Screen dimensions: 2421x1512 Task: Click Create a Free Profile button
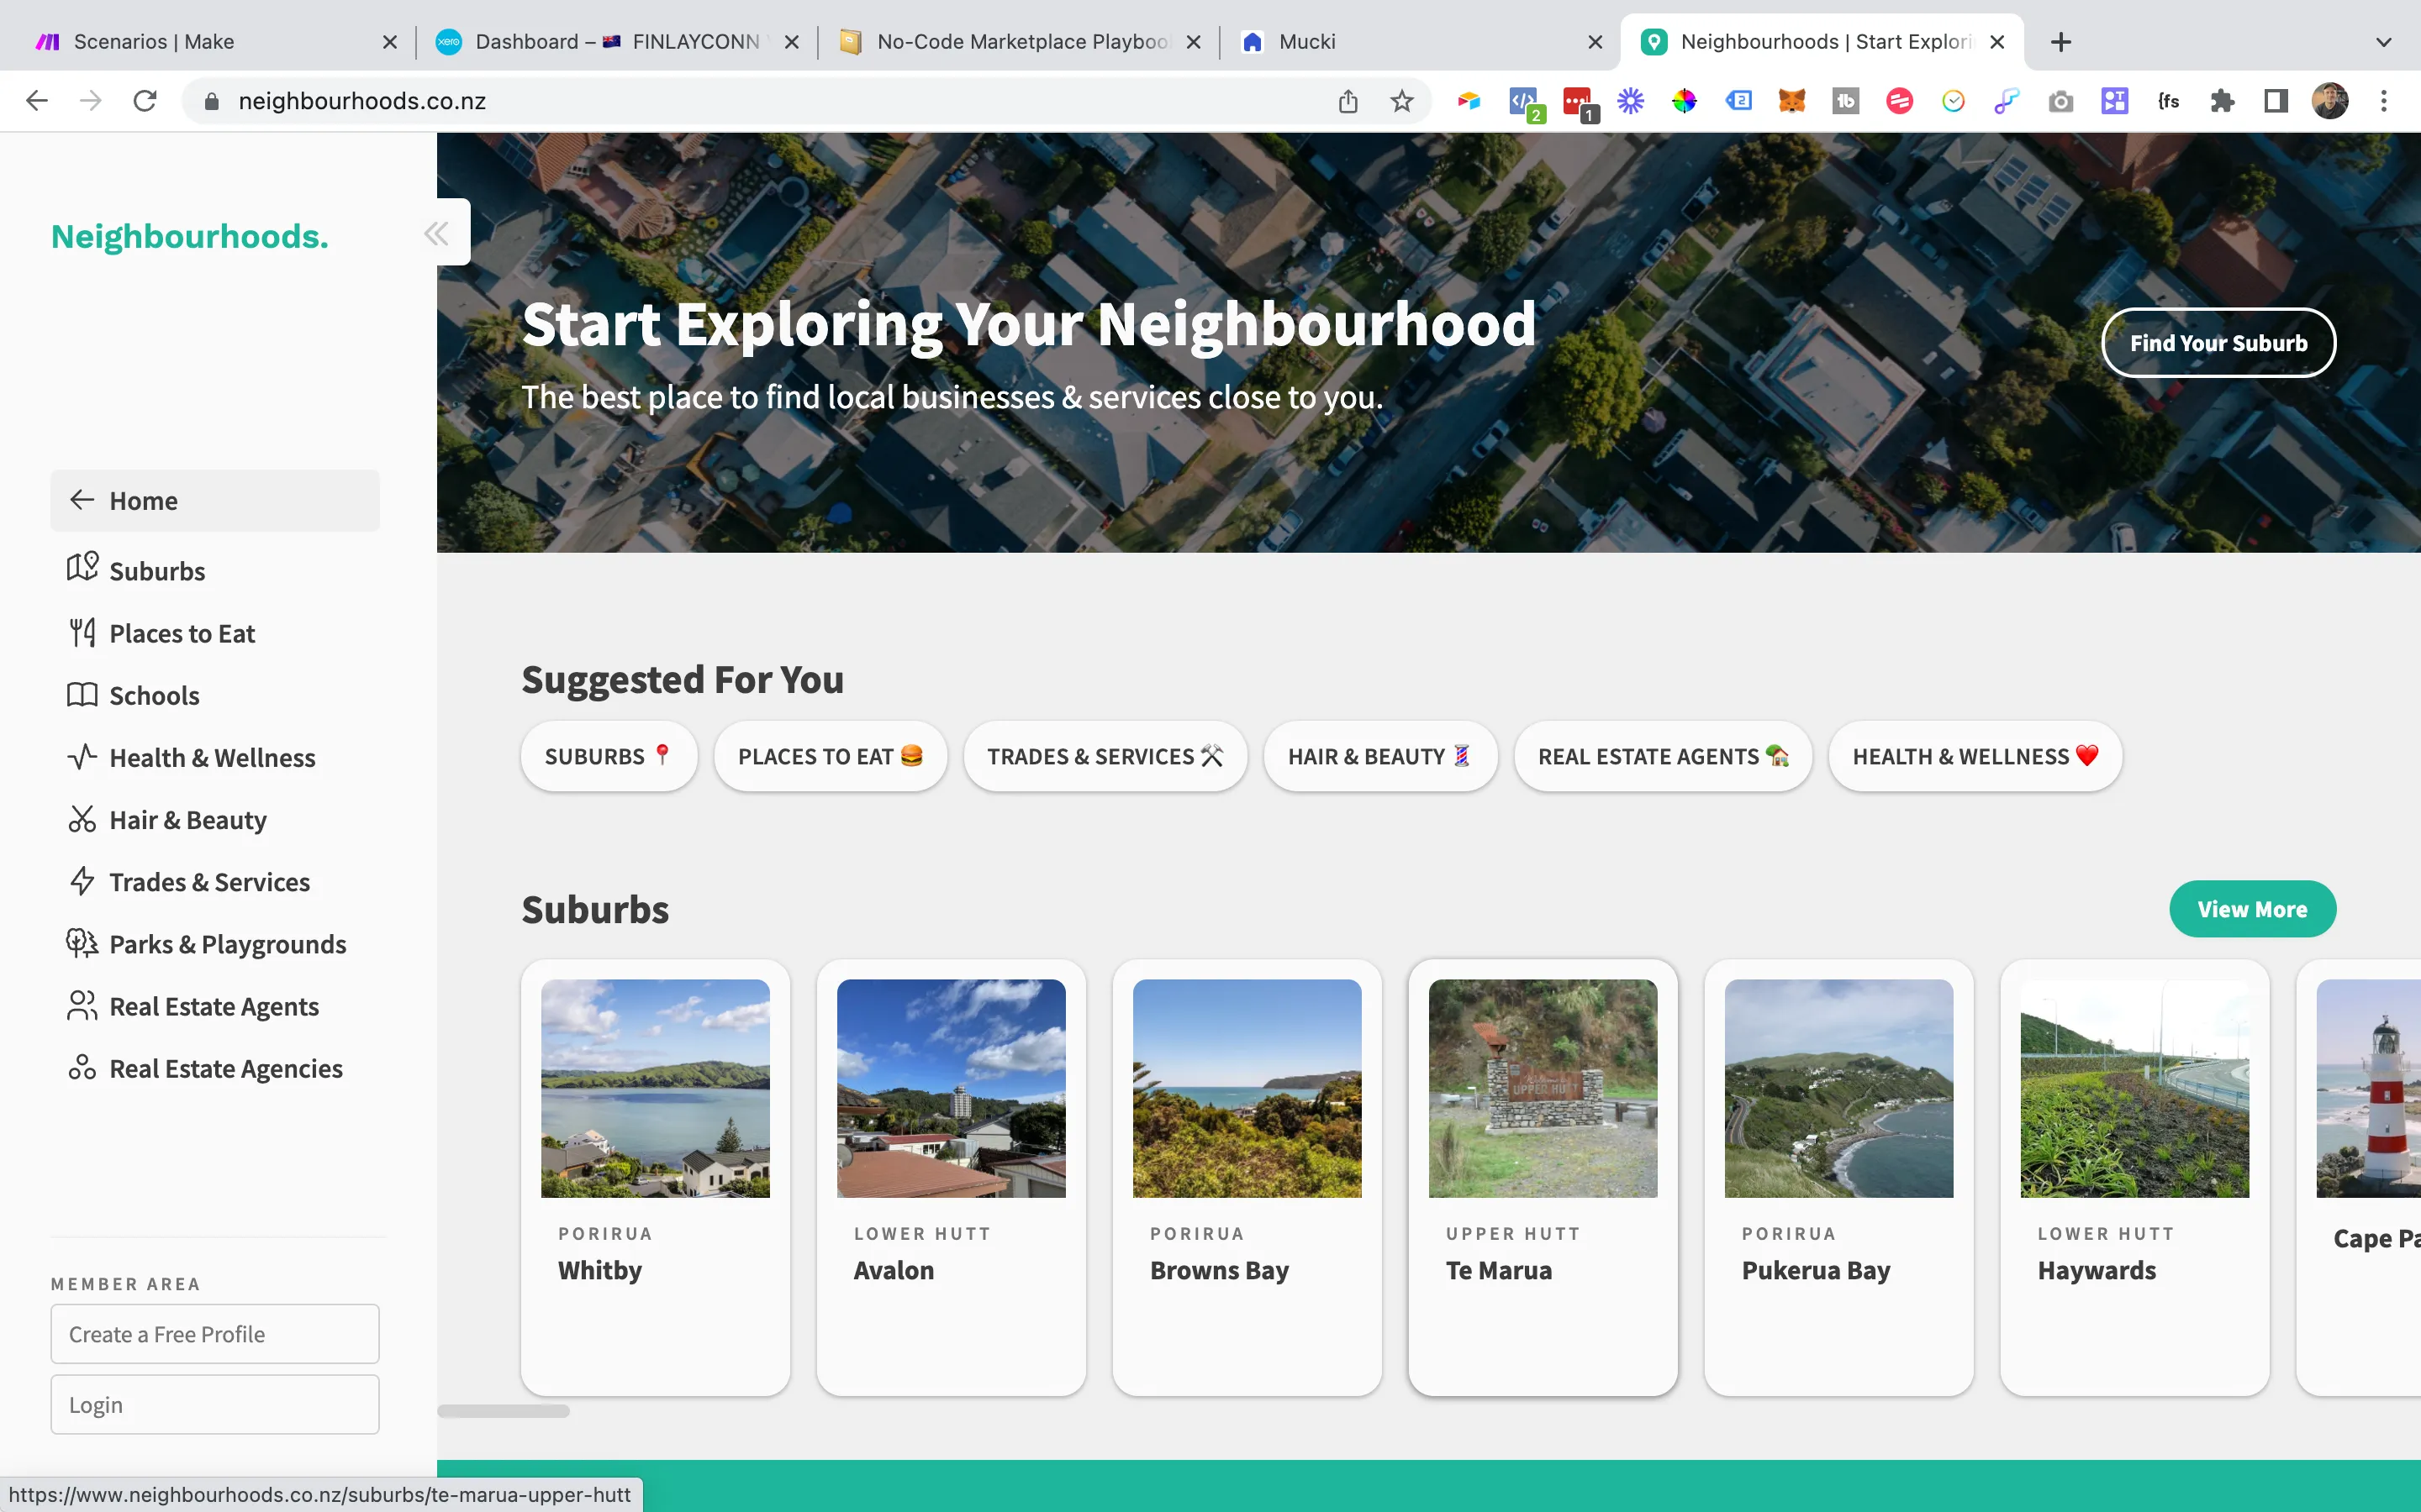pos(215,1334)
